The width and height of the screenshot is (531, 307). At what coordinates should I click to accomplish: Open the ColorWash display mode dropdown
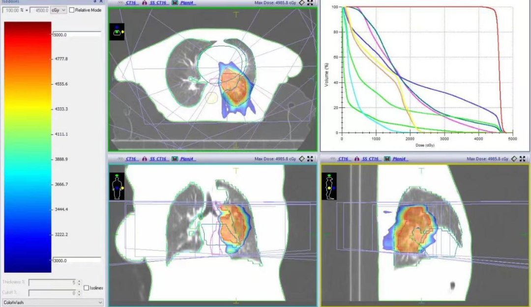[53, 302]
